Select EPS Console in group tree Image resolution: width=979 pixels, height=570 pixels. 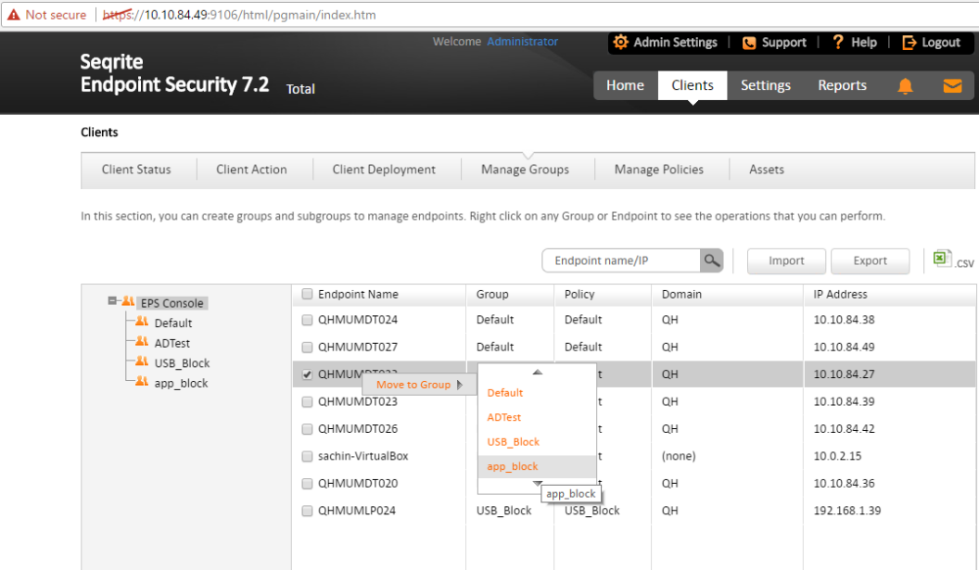(x=172, y=303)
